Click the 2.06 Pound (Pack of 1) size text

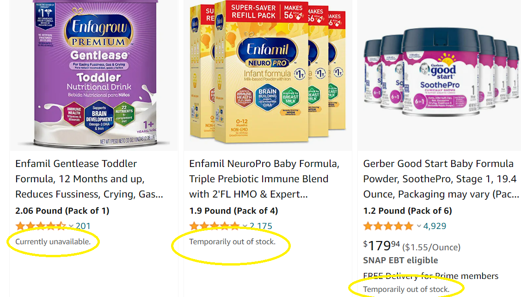(62, 211)
